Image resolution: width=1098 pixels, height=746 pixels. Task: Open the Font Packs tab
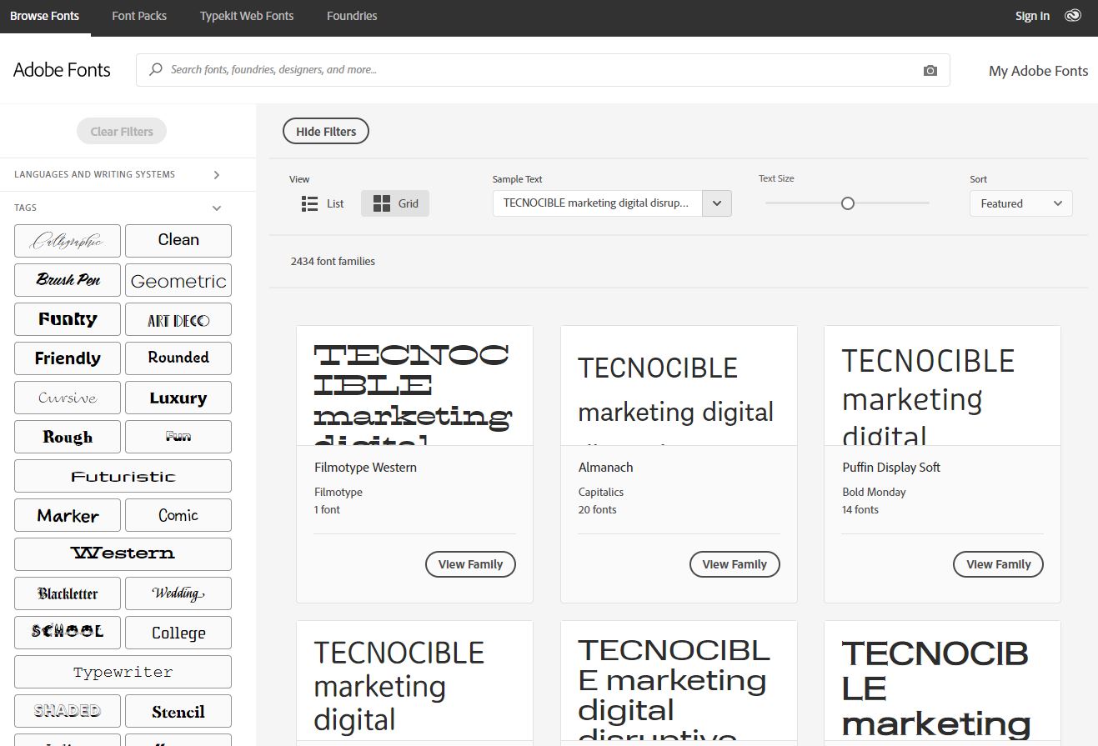pyautogui.click(x=139, y=16)
